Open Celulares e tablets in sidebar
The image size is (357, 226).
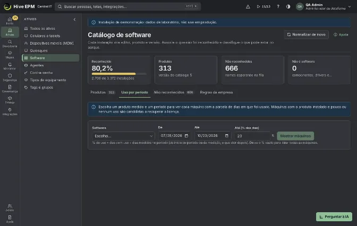50,36
